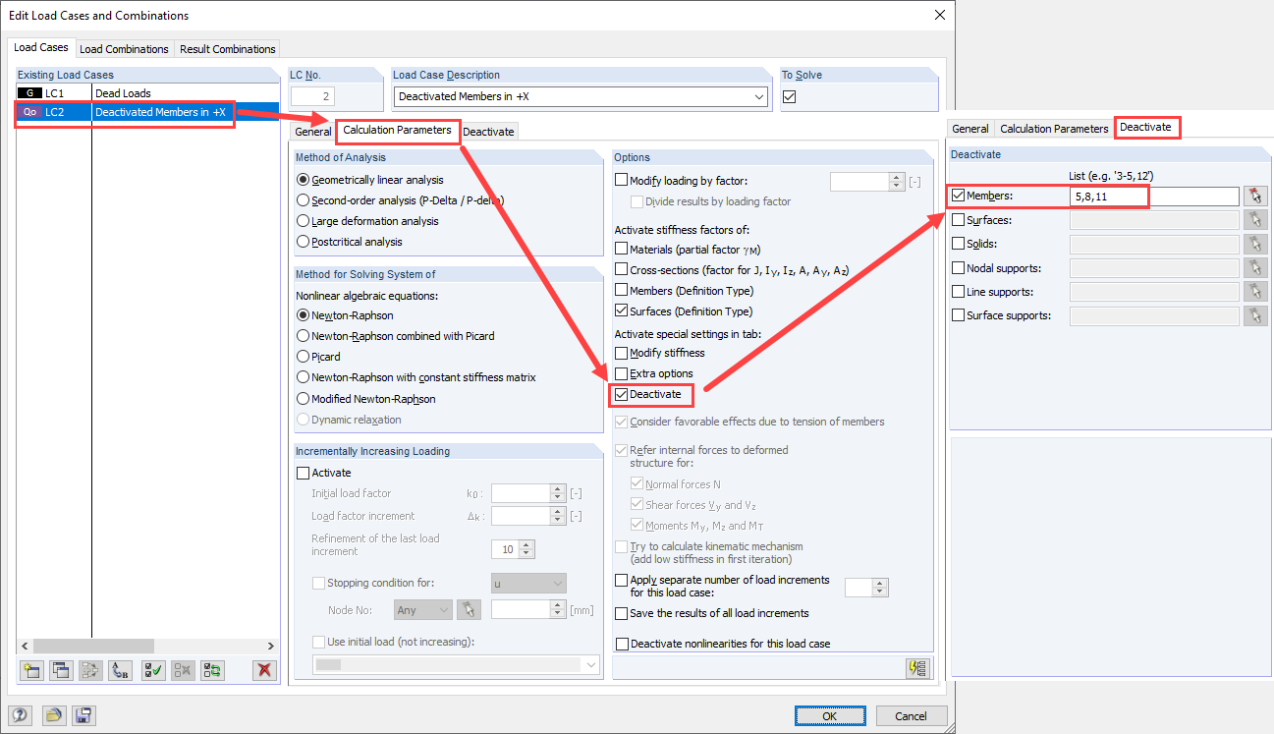The image size is (1274, 734).
Task: Open the Load Case Description dropdown
Action: click(x=757, y=96)
